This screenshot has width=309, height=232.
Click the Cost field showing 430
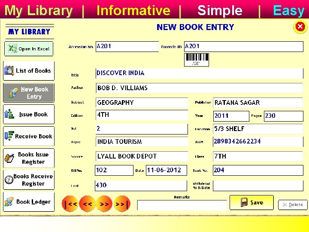tap(141, 186)
